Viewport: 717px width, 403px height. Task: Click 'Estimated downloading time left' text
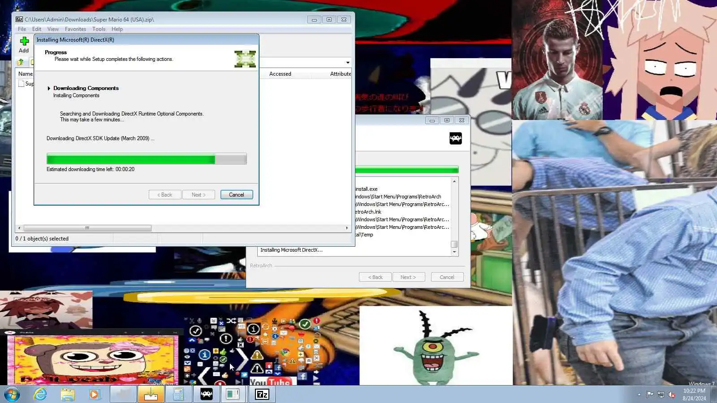tap(91, 169)
